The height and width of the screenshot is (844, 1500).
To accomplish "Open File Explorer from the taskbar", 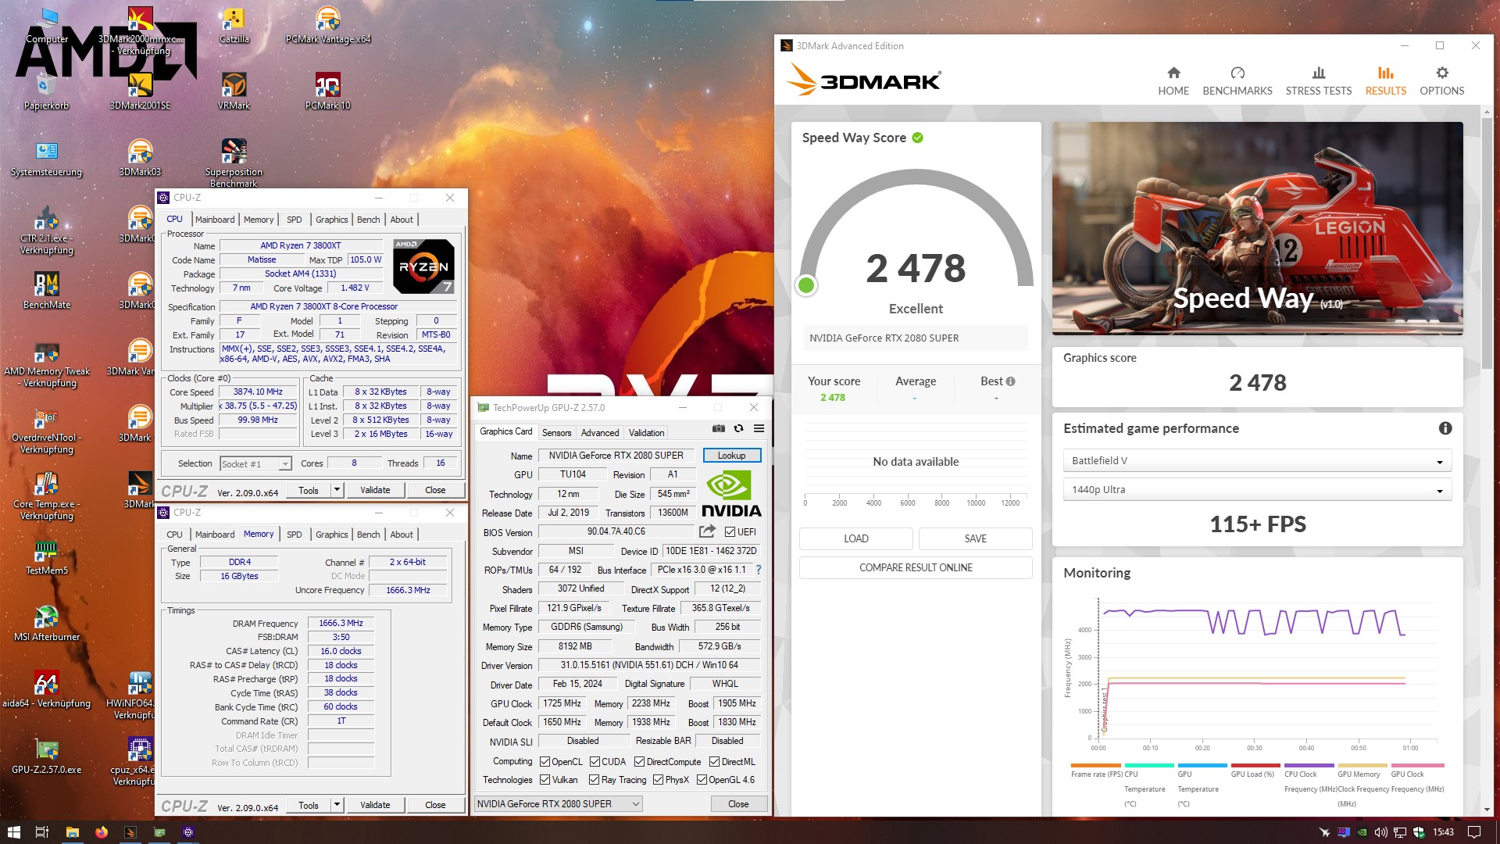I will (x=73, y=832).
